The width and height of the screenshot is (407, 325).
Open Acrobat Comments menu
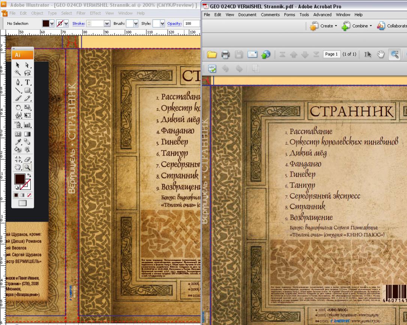click(270, 15)
